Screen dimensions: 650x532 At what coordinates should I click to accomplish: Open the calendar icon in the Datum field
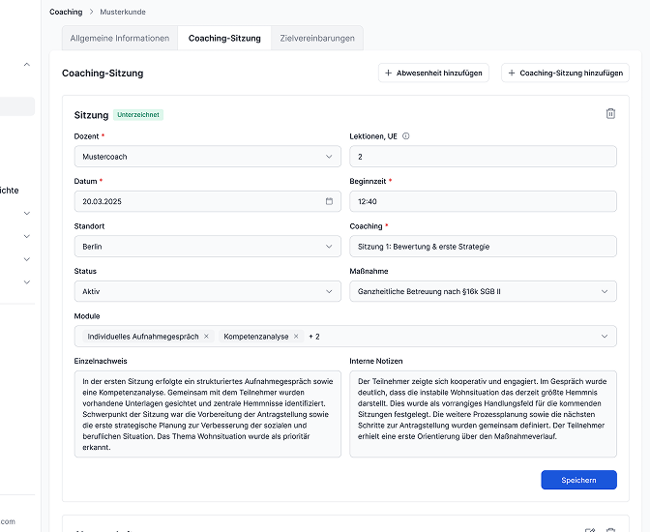329,201
